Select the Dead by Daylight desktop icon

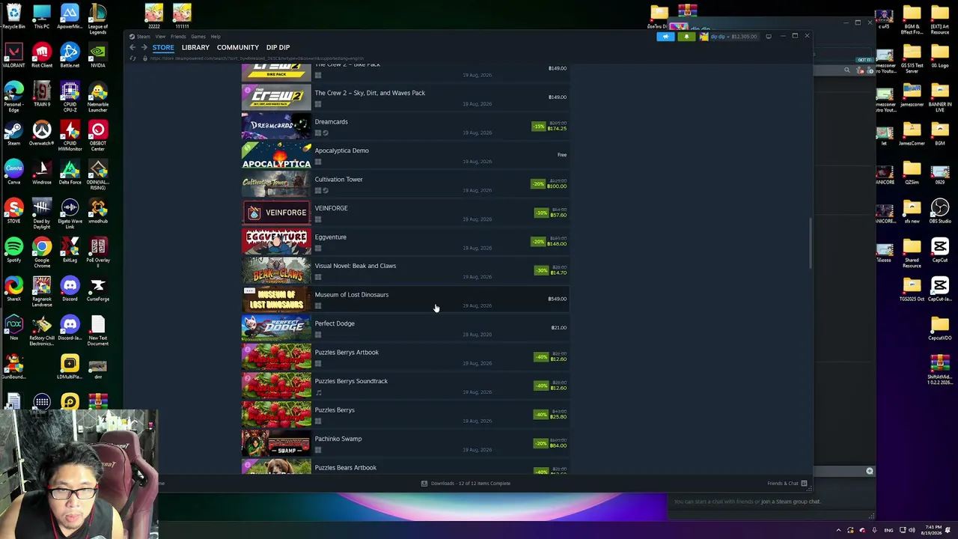(x=42, y=214)
